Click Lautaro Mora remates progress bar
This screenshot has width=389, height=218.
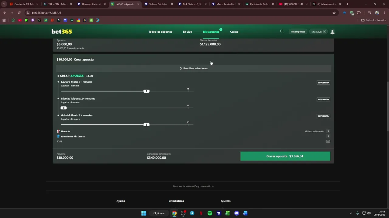[127, 91]
